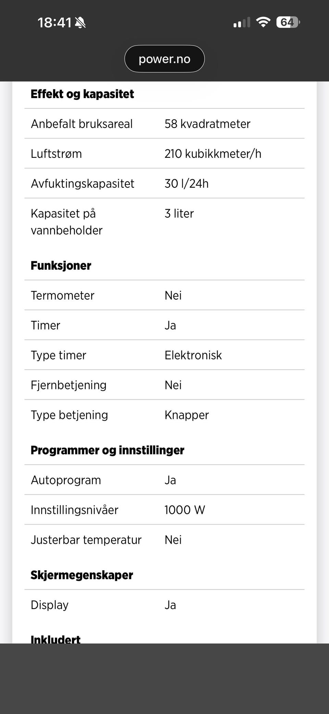Image resolution: width=329 pixels, height=714 pixels.
Task: Tap the 3 liter vannbeholder value
Action: (x=179, y=213)
